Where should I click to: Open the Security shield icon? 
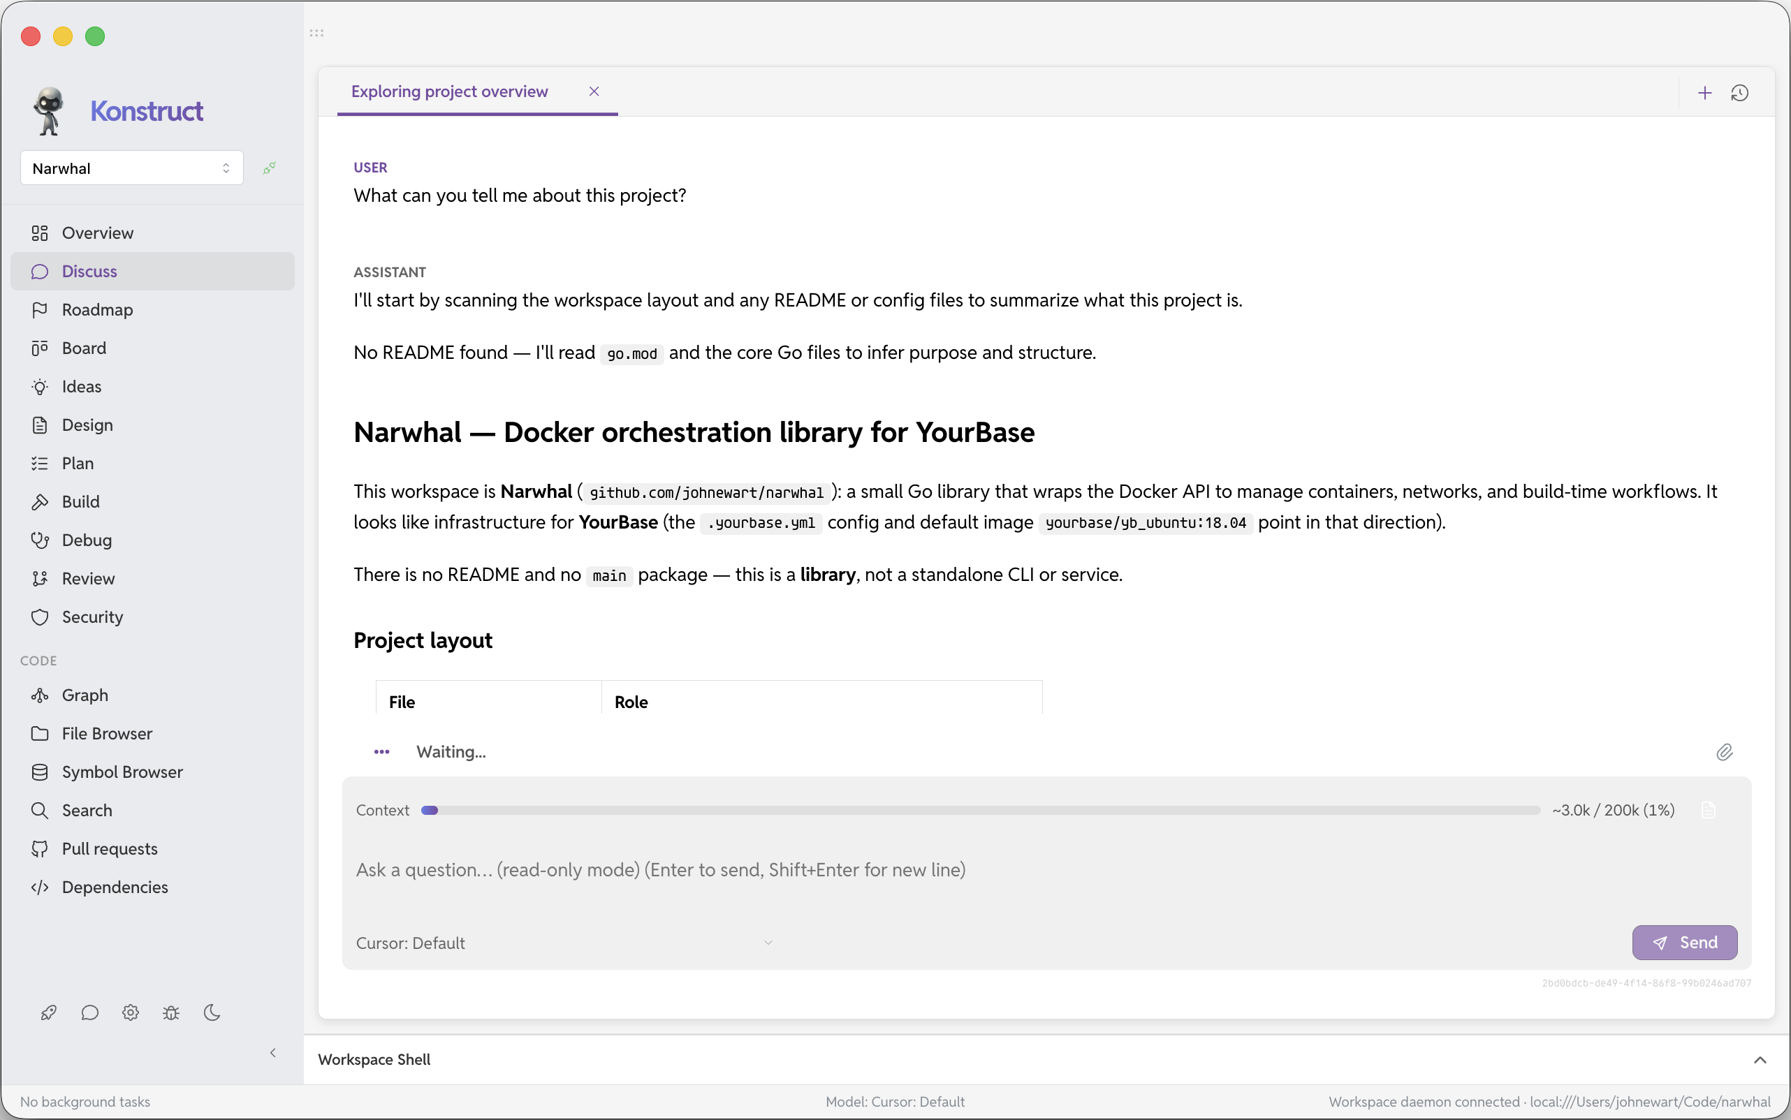tap(39, 617)
